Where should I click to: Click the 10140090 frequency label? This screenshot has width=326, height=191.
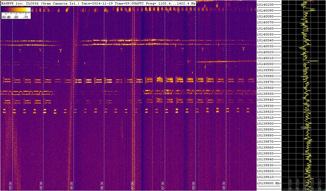(x=265, y=10)
